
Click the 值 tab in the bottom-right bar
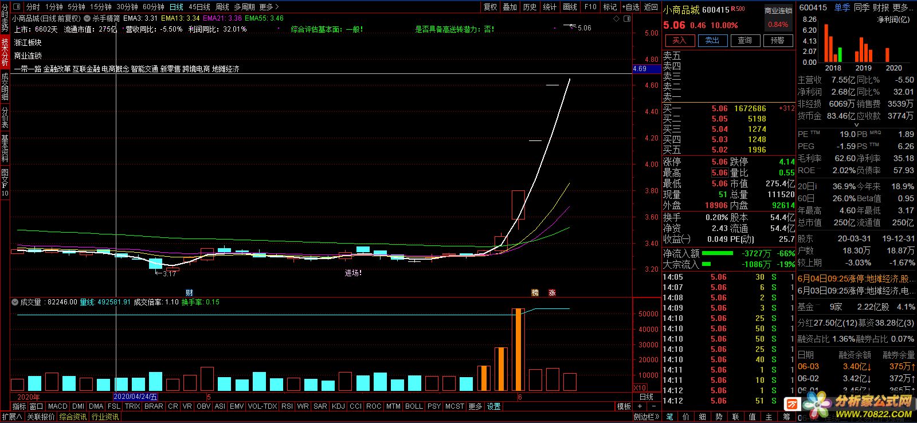coord(753,417)
